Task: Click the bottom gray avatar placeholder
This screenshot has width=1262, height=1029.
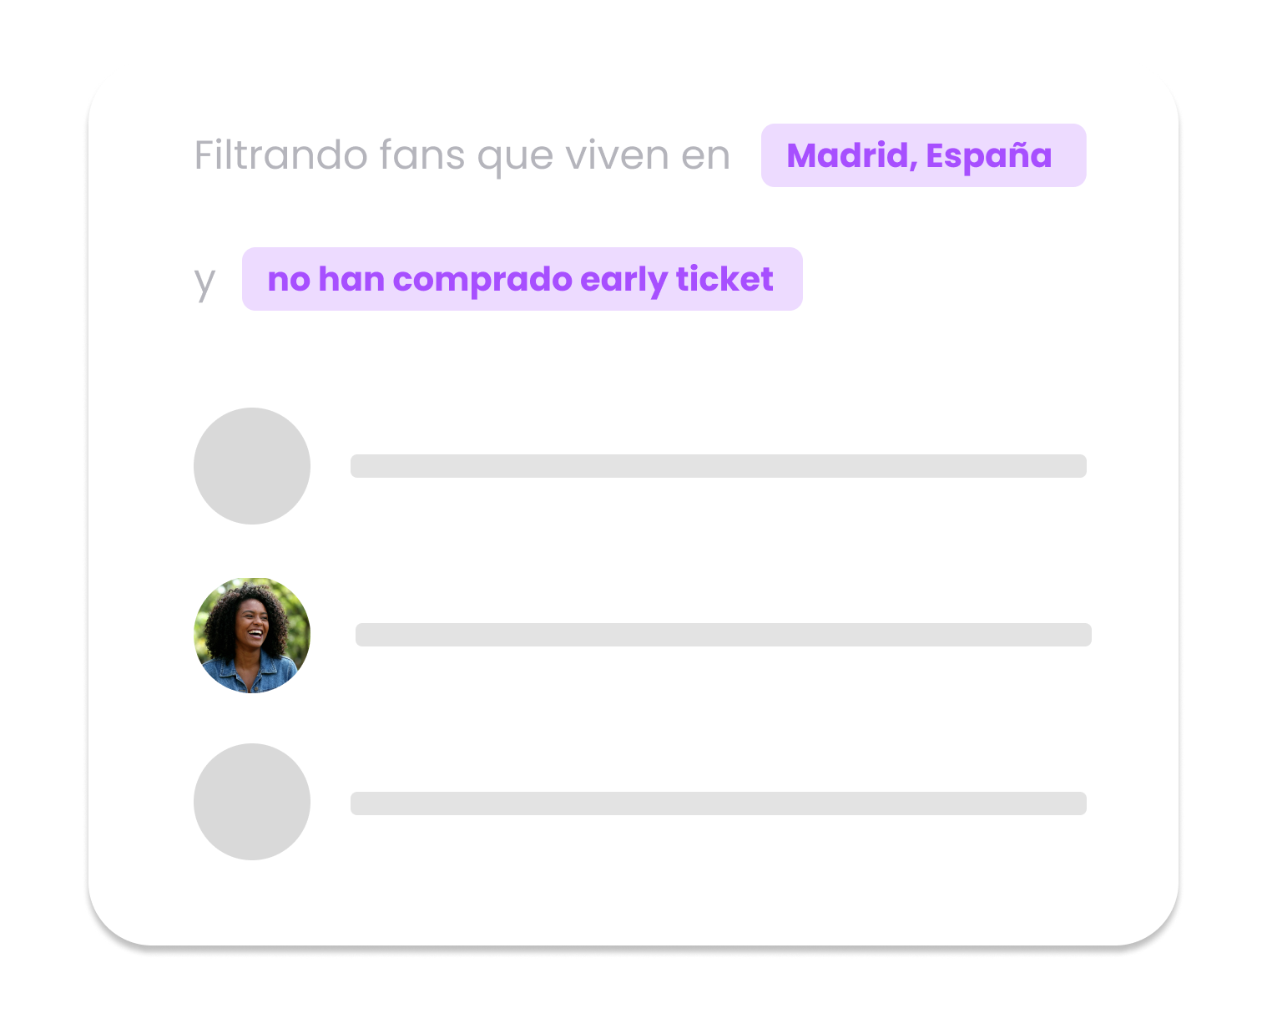Action: point(252,802)
